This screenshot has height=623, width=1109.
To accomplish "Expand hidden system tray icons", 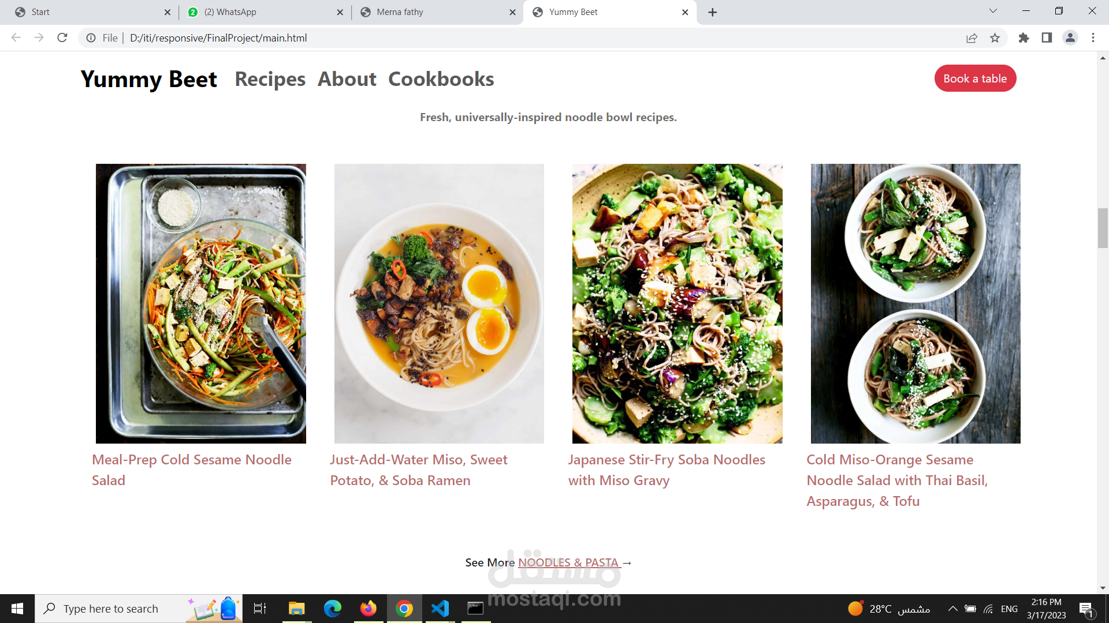I will point(952,609).
